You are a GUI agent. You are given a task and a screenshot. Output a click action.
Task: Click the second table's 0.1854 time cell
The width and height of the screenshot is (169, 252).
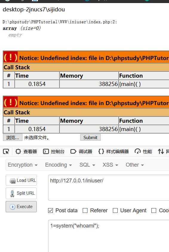(37, 129)
